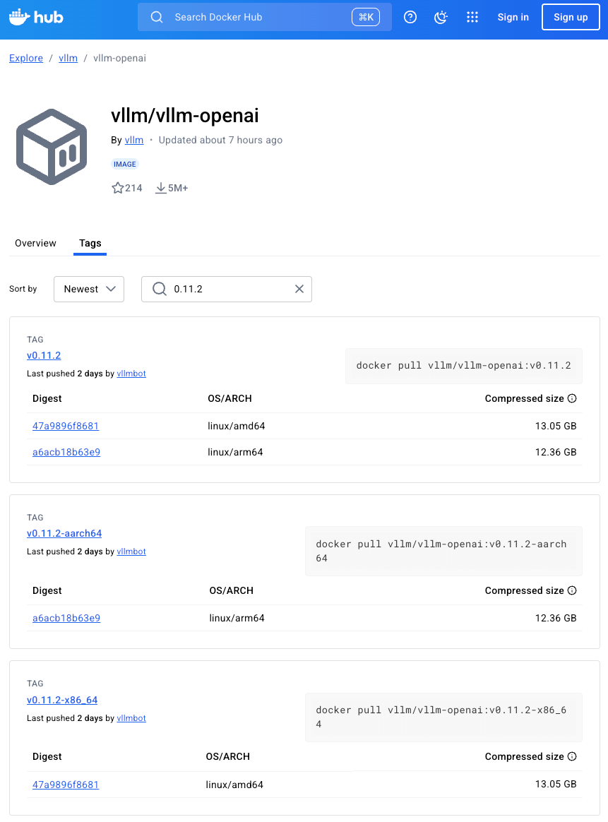Select the Tags tab
Viewport: 608px width, 822px height.
[90, 243]
